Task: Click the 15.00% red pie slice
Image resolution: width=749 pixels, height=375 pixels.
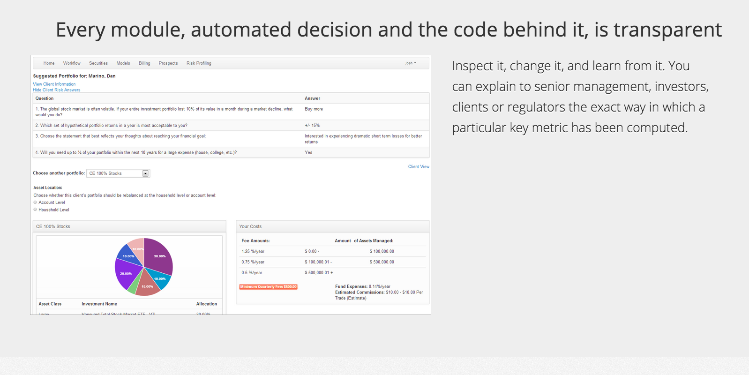Action: click(147, 286)
